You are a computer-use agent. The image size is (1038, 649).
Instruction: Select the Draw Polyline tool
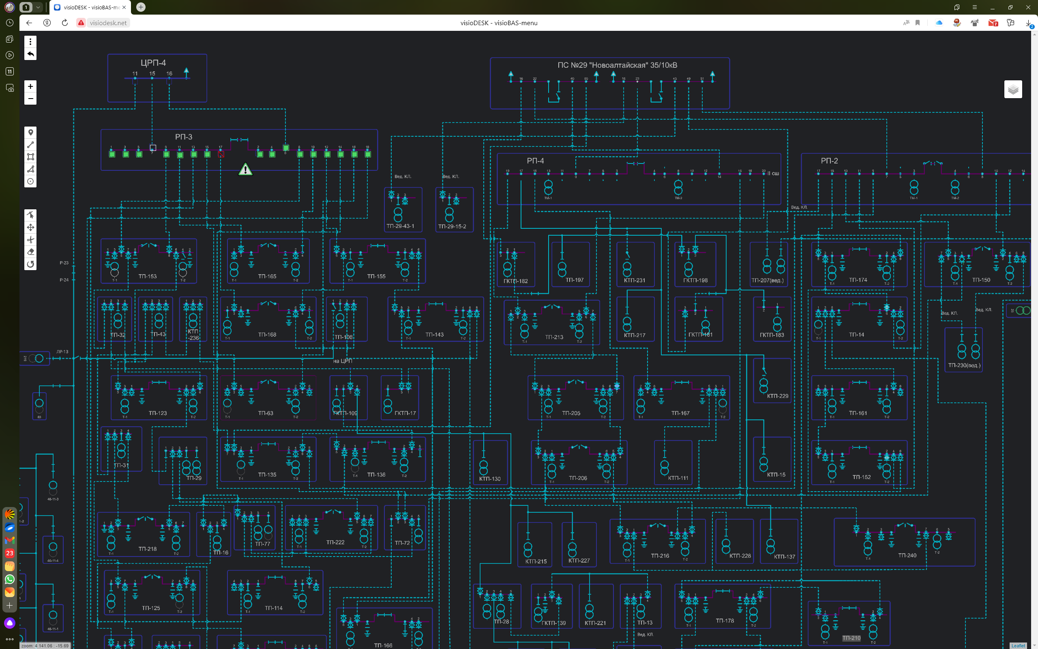[30, 145]
